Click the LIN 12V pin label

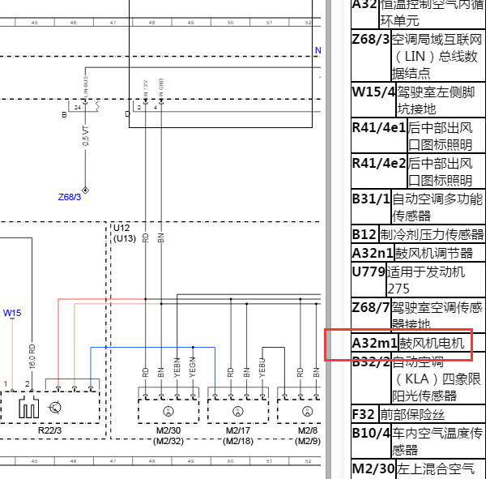[x=145, y=89]
